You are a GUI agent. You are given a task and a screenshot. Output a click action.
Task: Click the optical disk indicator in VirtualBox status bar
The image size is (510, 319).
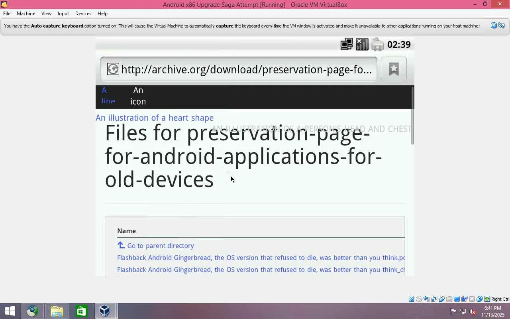tap(419, 299)
